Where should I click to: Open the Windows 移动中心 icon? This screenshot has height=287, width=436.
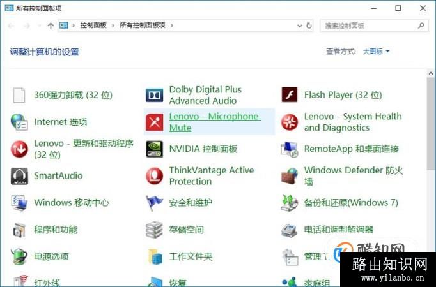[19, 203]
